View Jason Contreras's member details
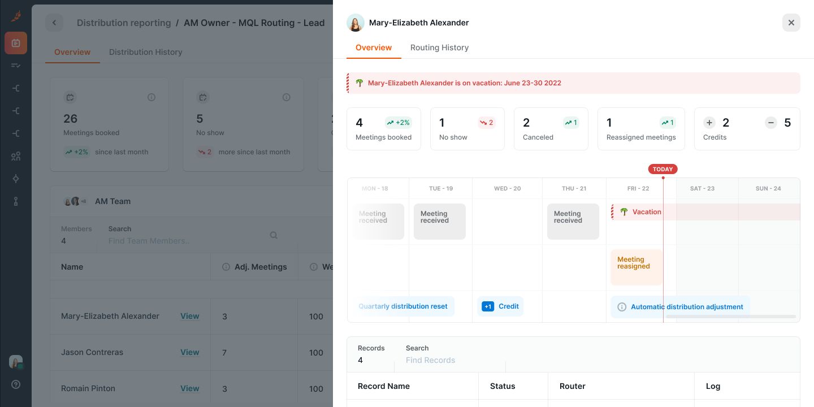Screen dimensions: 814x407 190,352
